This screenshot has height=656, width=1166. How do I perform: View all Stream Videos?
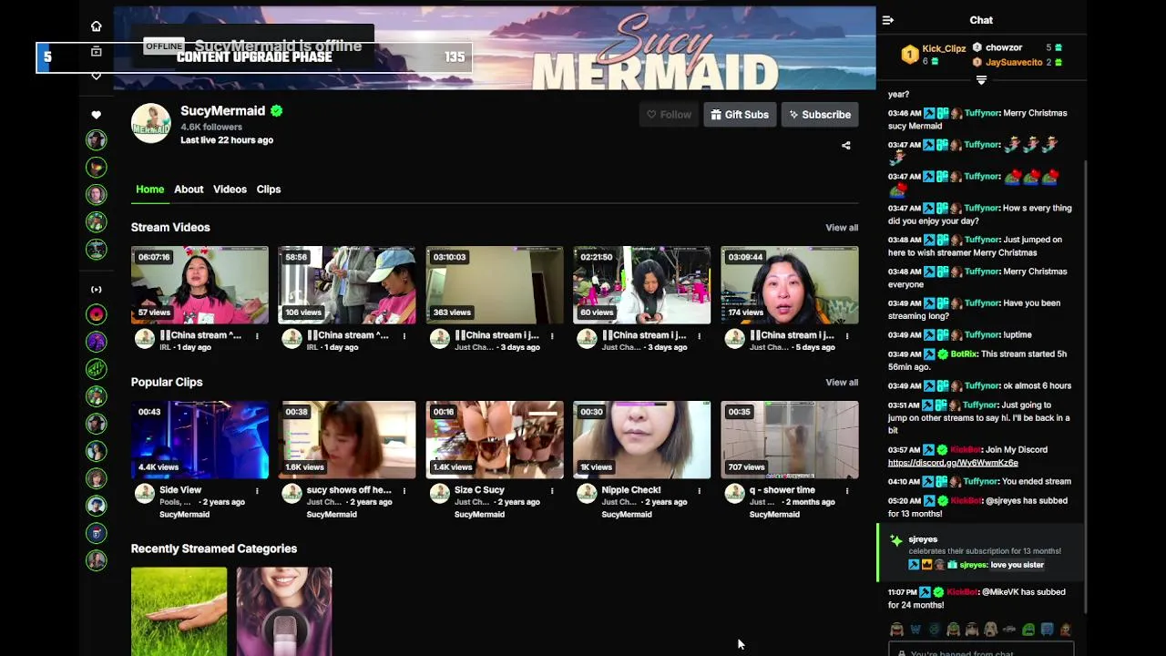tap(842, 228)
